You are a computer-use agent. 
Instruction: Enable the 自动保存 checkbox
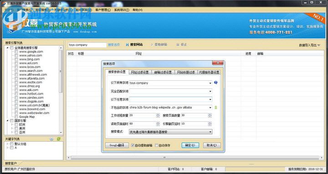[x=156, y=145]
